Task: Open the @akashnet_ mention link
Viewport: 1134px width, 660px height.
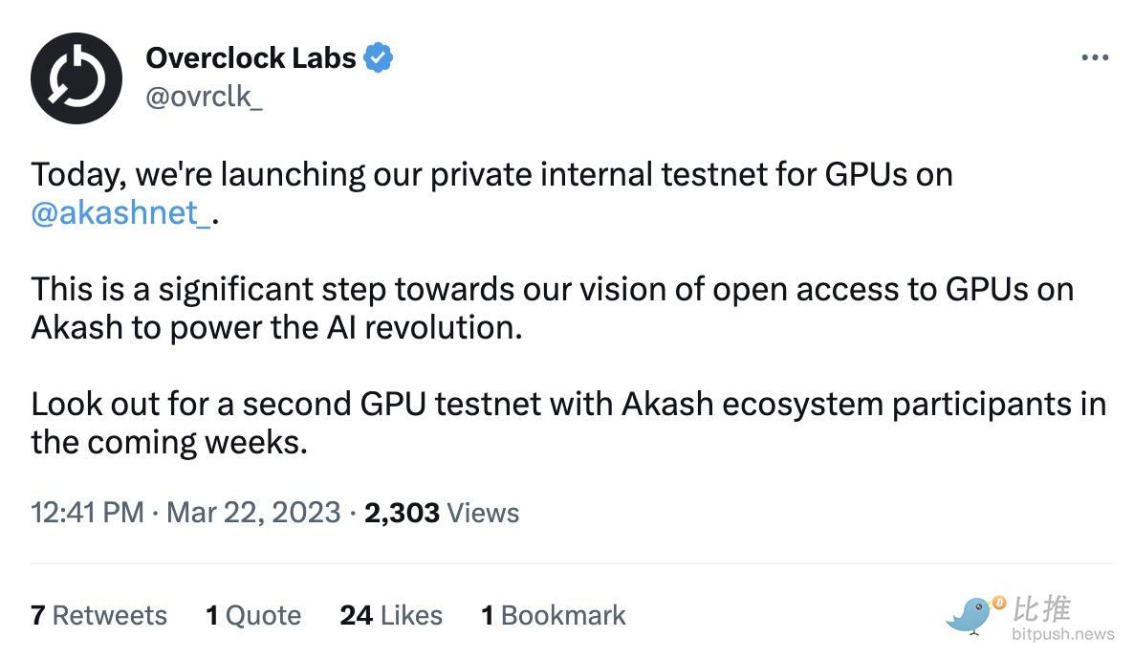Action: pyautogui.click(x=120, y=212)
